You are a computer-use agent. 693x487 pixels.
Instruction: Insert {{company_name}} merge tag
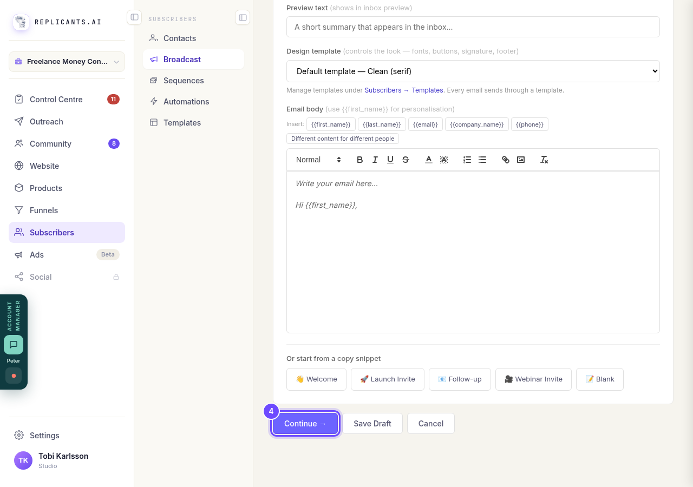point(477,124)
